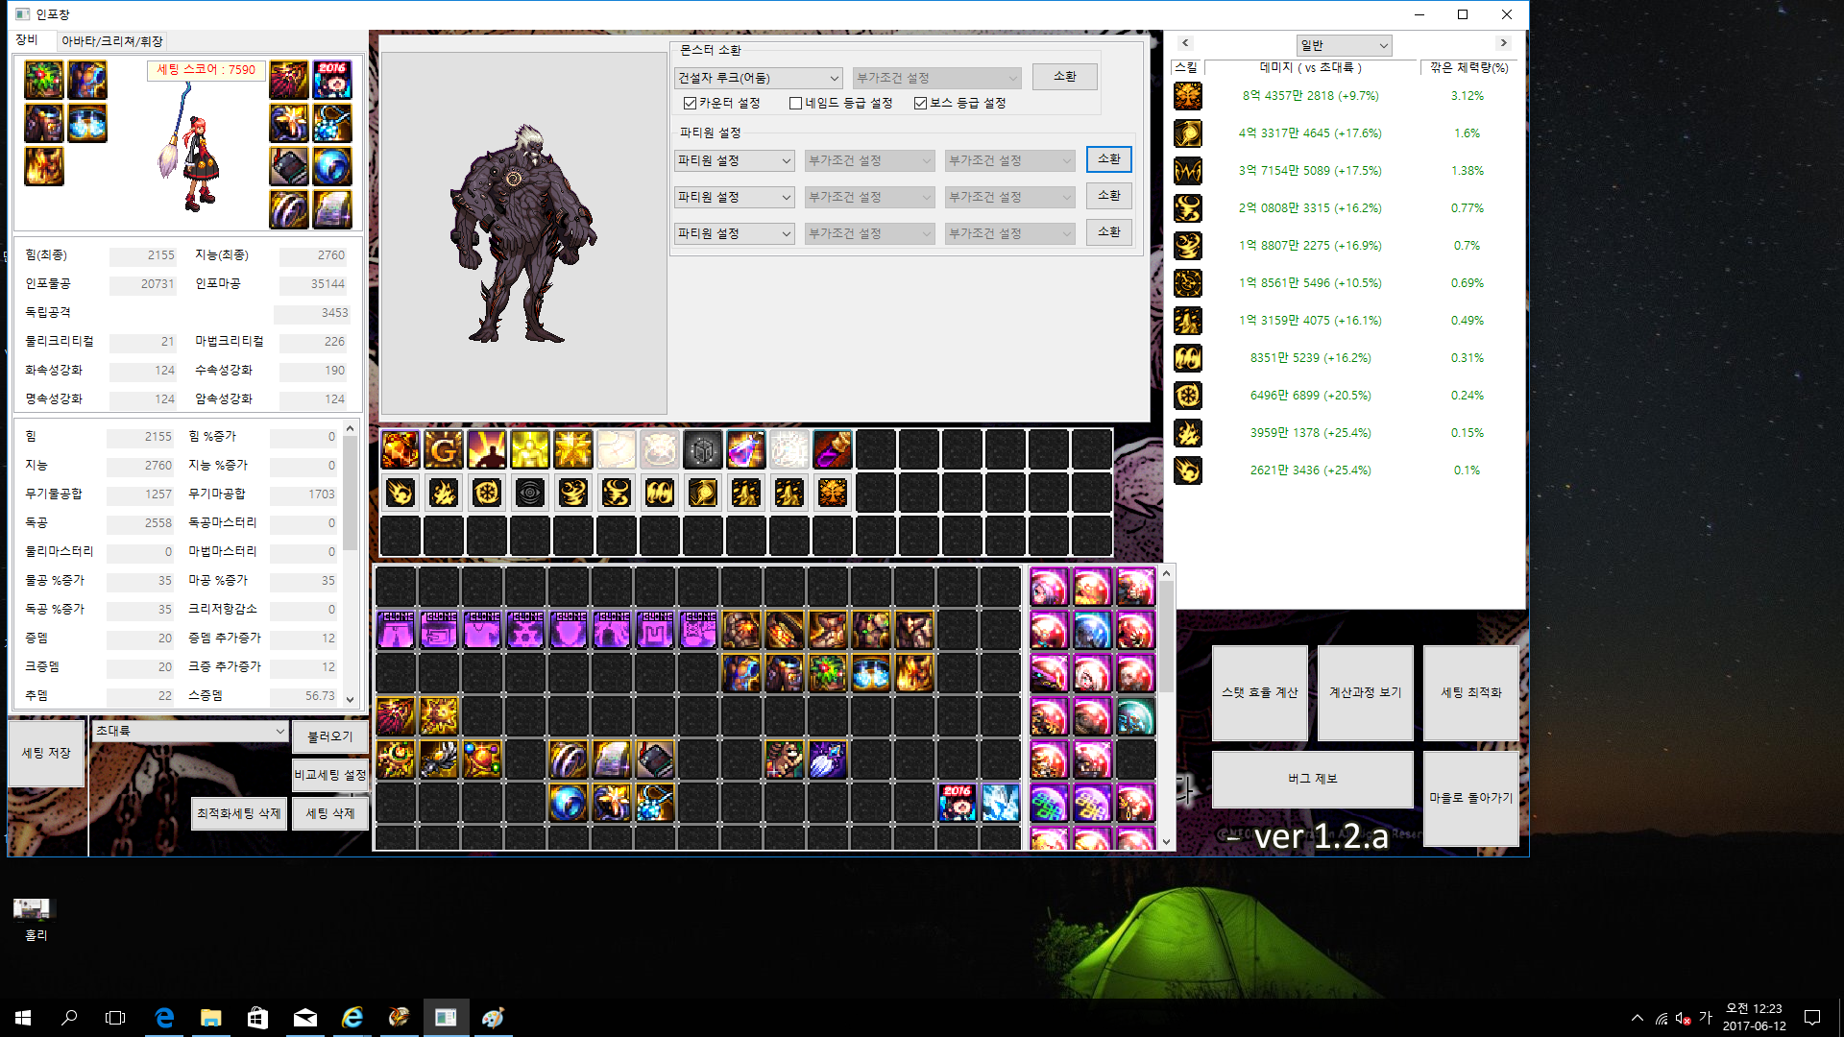Open Microsoft Edge from the taskbar
Screen dimensions: 1844x1037
(x=164, y=1018)
